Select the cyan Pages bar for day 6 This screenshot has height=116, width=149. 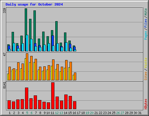click(31, 45)
